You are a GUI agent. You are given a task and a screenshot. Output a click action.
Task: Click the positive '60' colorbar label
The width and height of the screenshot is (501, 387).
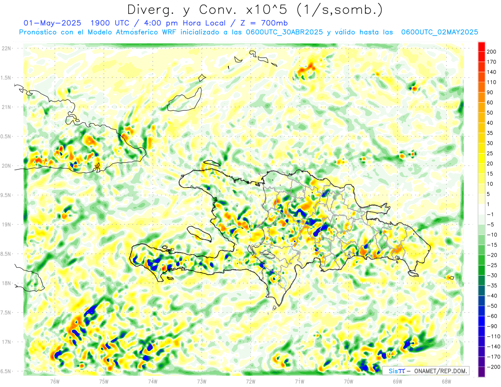490,103
